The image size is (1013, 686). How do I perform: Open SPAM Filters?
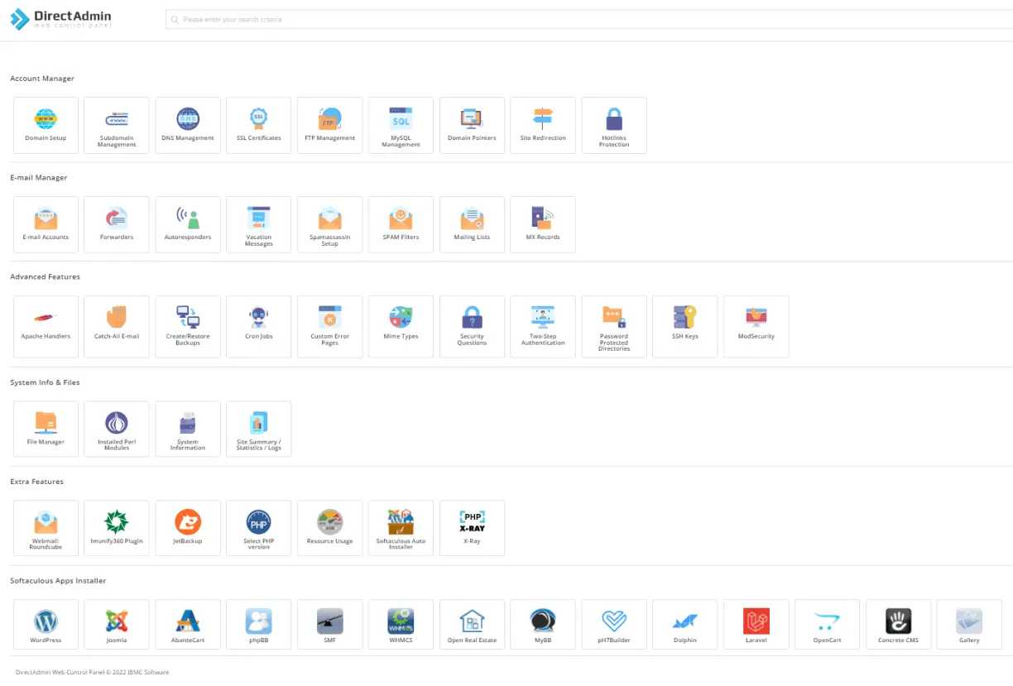pyautogui.click(x=401, y=224)
